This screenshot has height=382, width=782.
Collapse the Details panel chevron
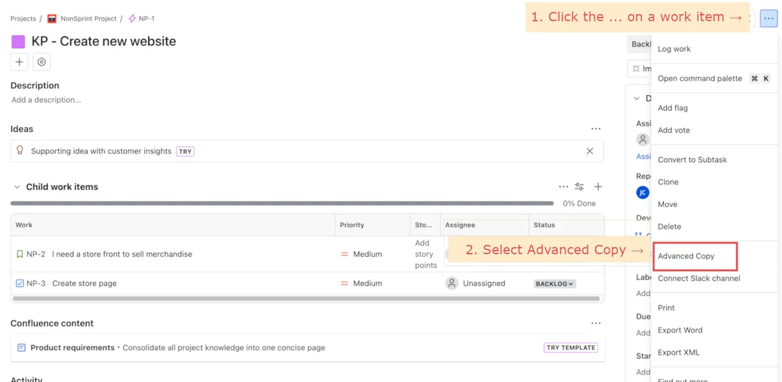(637, 98)
